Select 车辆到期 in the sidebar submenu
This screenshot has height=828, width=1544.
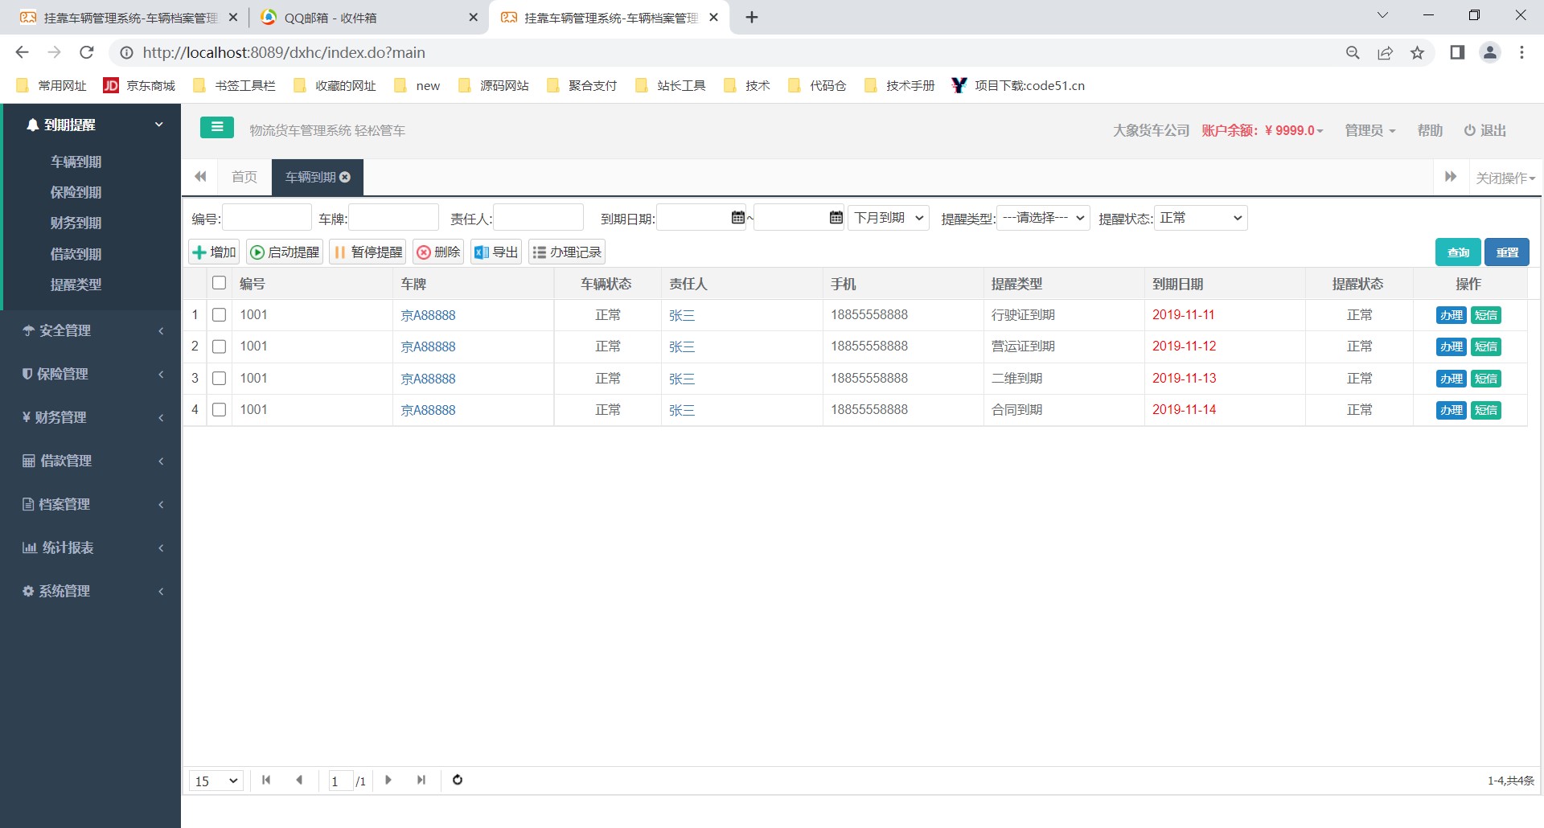[76, 162]
